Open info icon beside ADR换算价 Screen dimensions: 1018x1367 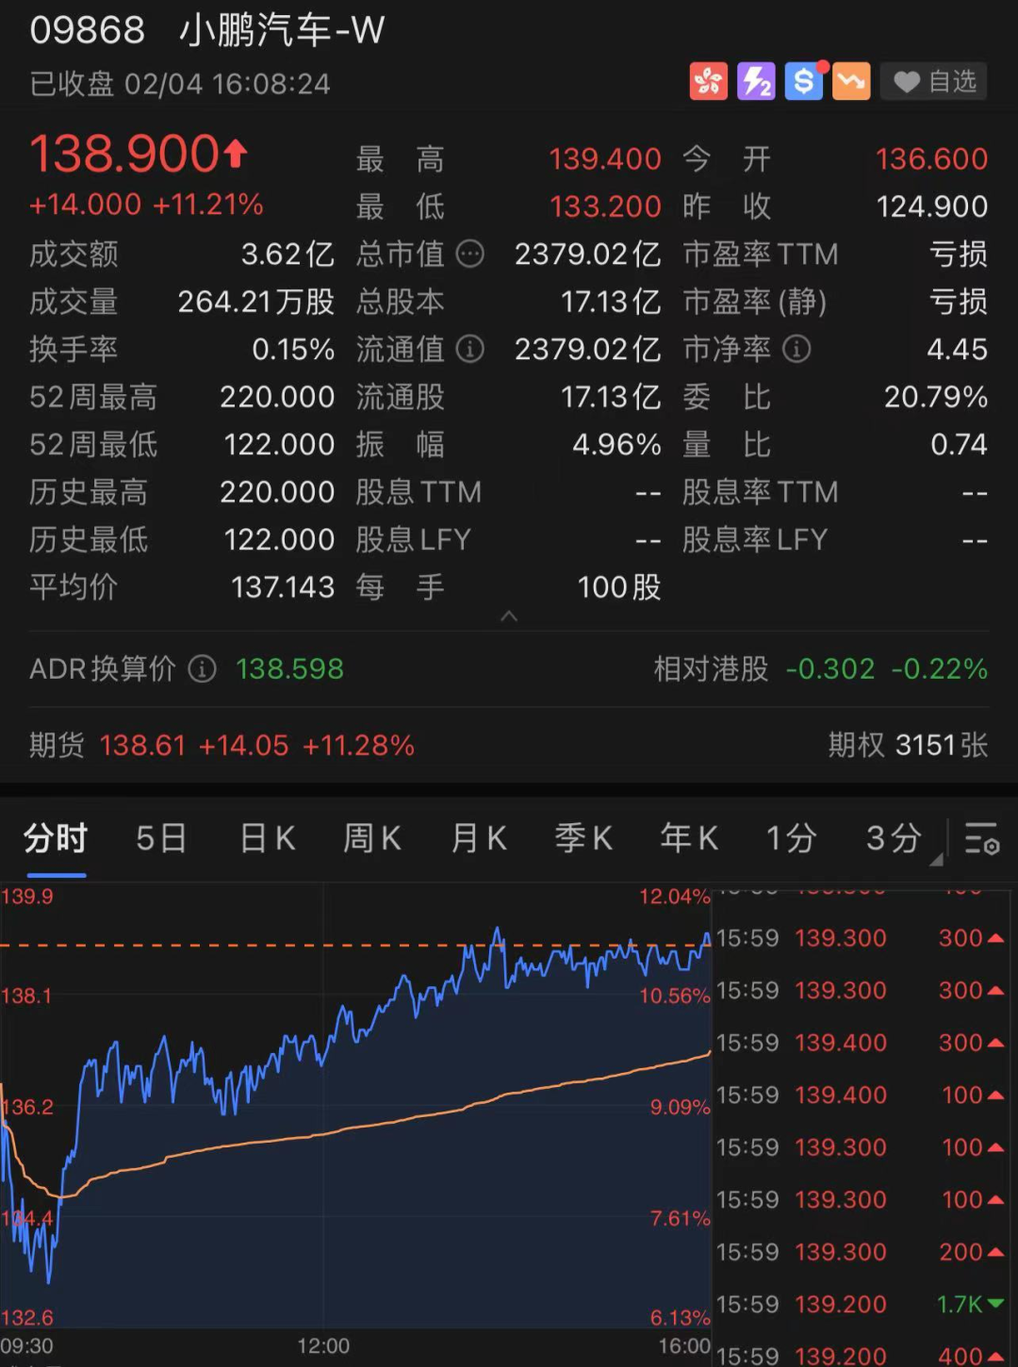[x=203, y=668]
